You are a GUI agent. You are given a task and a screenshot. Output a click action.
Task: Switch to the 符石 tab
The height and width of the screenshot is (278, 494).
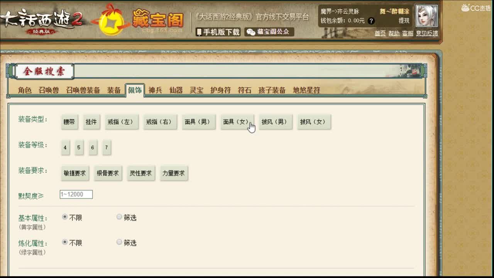pyautogui.click(x=244, y=90)
